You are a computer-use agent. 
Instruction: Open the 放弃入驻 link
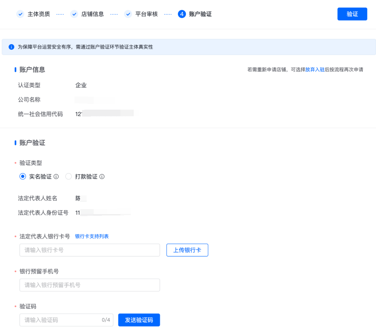click(315, 70)
